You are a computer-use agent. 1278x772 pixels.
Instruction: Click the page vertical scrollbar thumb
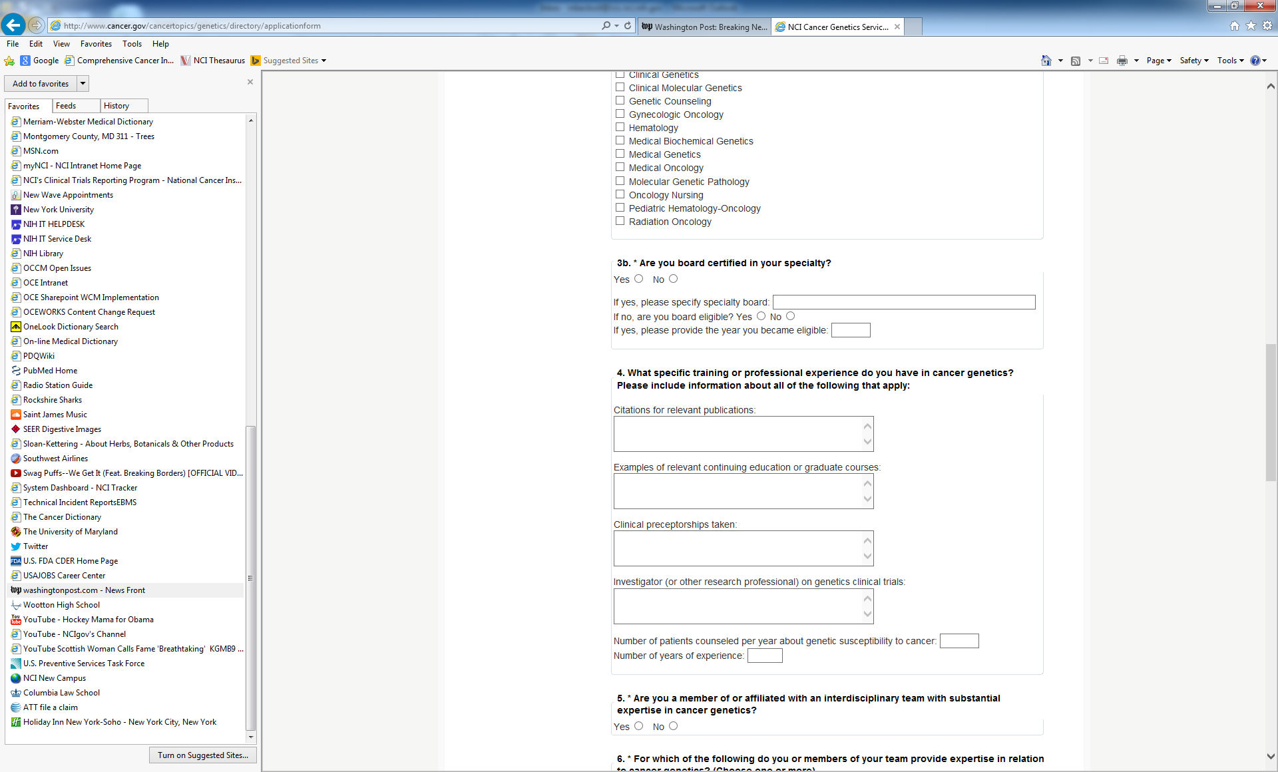click(1270, 413)
